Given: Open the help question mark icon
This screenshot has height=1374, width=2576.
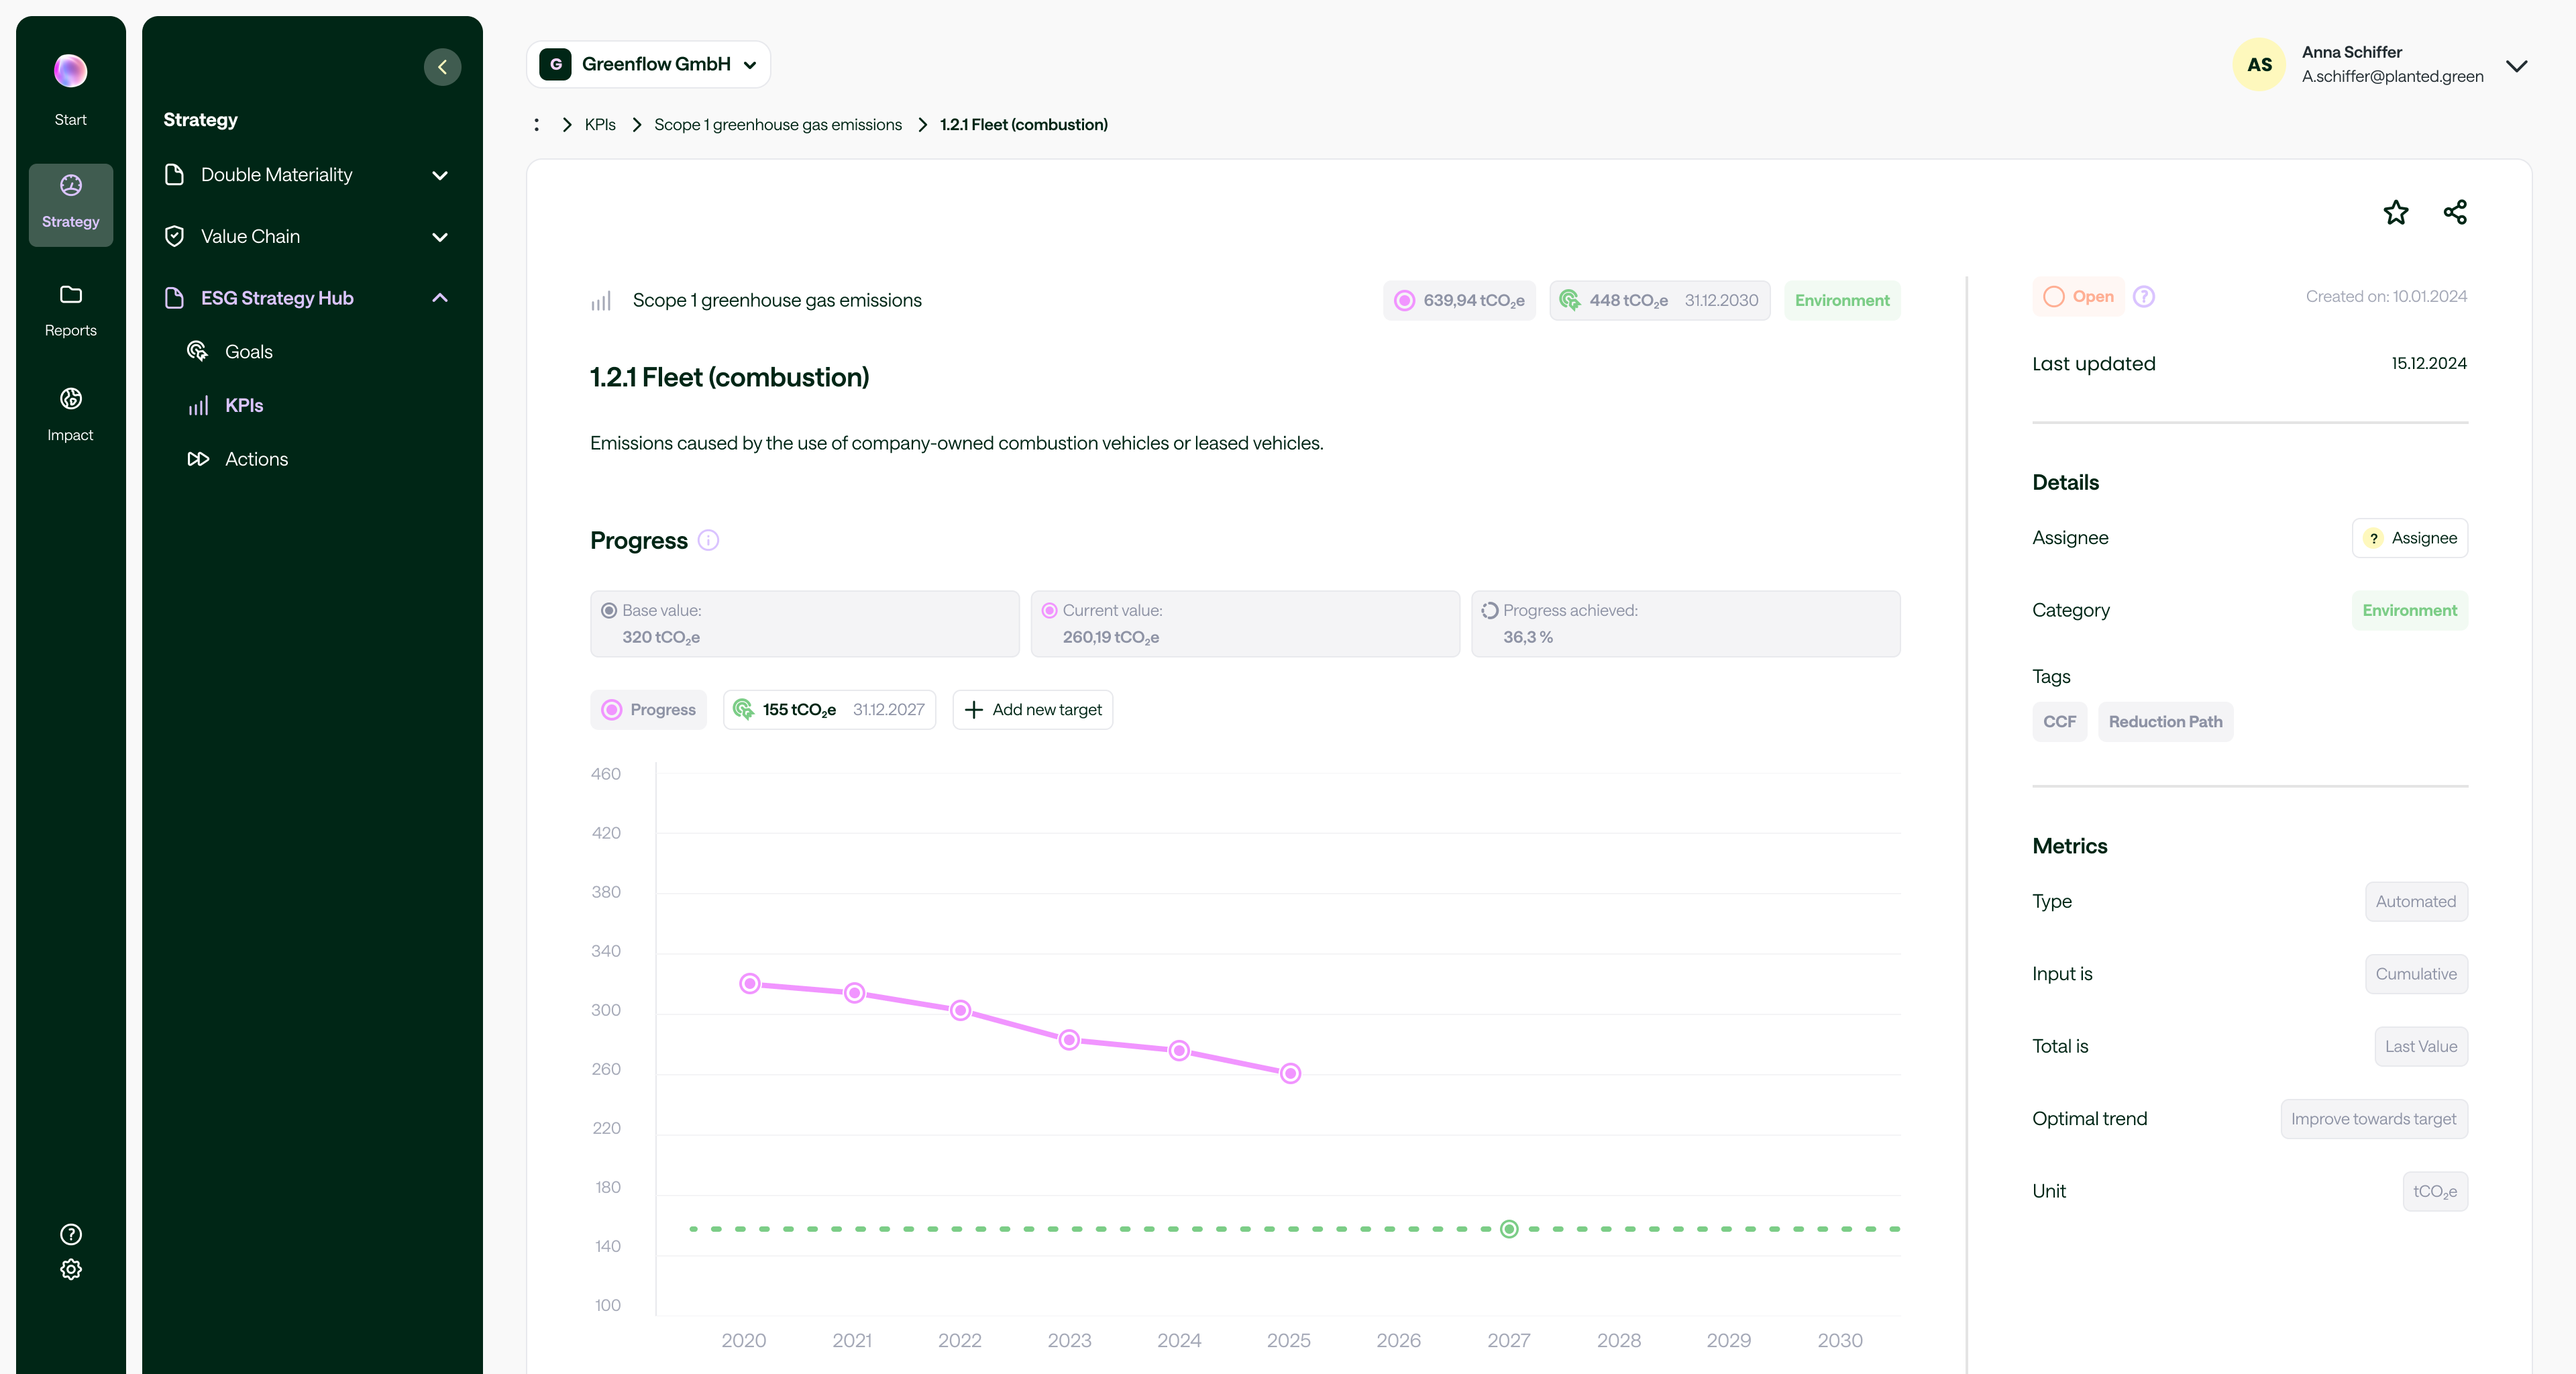Looking at the screenshot, I should point(70,1234).
